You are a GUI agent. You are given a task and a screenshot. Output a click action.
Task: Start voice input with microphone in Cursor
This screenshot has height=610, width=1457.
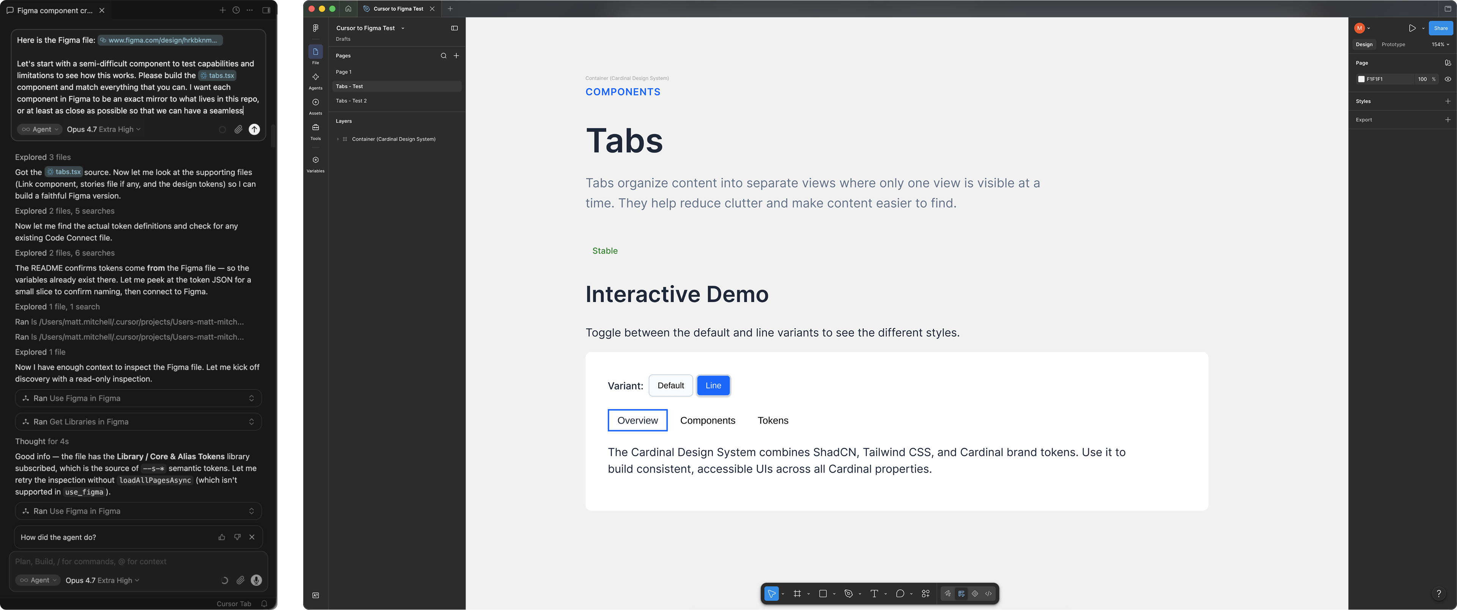[256, 580]
